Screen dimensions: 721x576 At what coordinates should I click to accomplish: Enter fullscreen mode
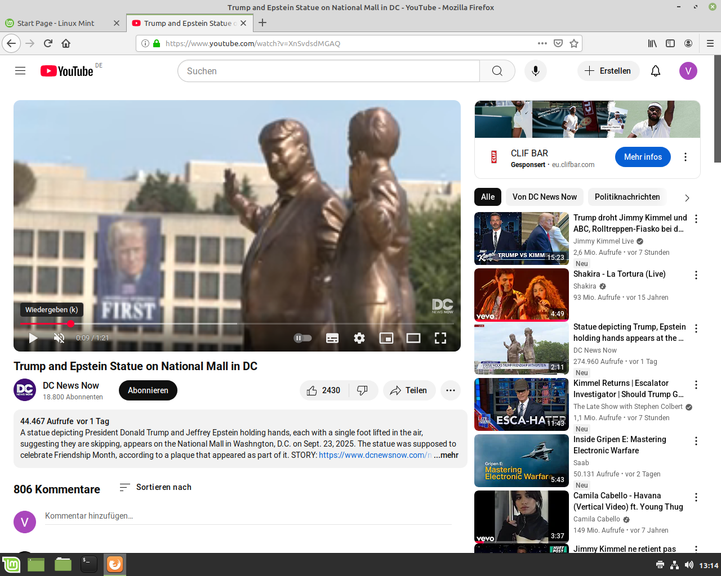click(x=440, y=338)
